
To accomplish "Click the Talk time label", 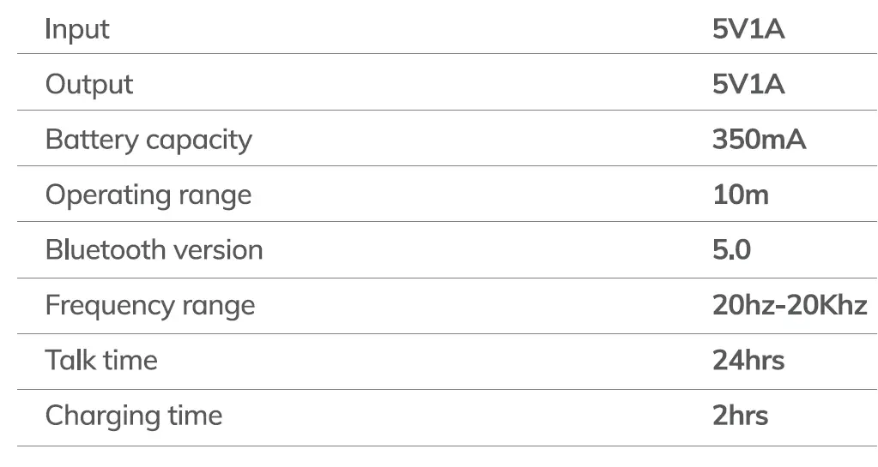I will (101, 361).
